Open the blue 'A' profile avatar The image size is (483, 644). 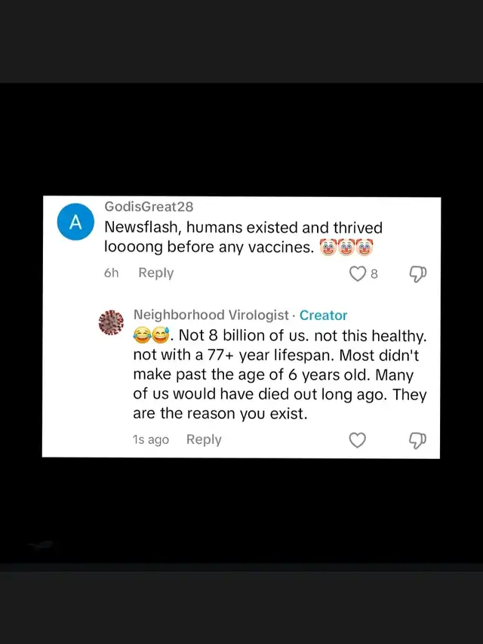(x=75, y=222)
